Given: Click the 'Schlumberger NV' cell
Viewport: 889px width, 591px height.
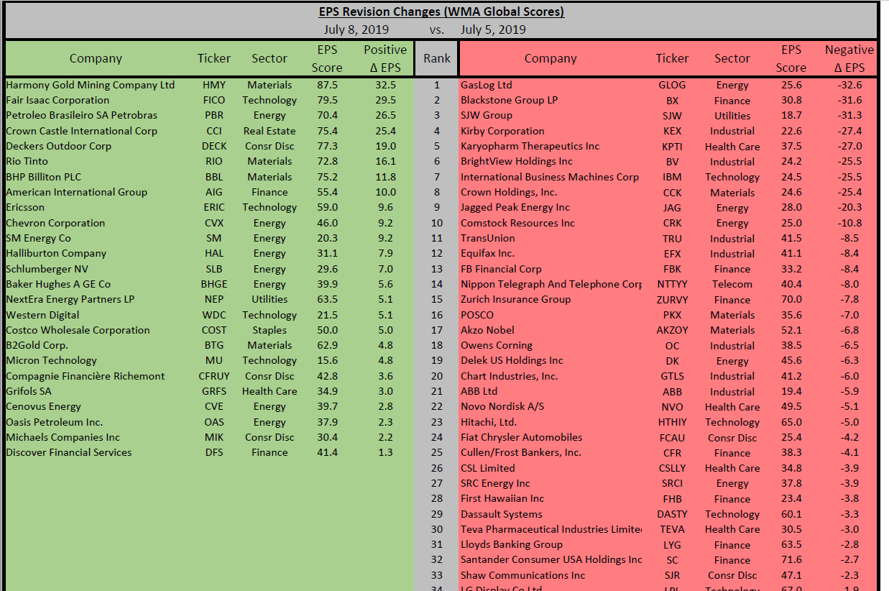Looking at the screenshot, I should click(47, 269).
